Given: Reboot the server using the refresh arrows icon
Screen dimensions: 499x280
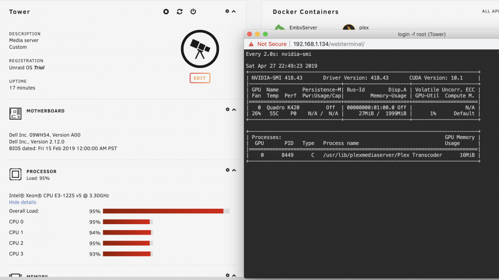Looking at the screenshot, I should click(180, 11).
